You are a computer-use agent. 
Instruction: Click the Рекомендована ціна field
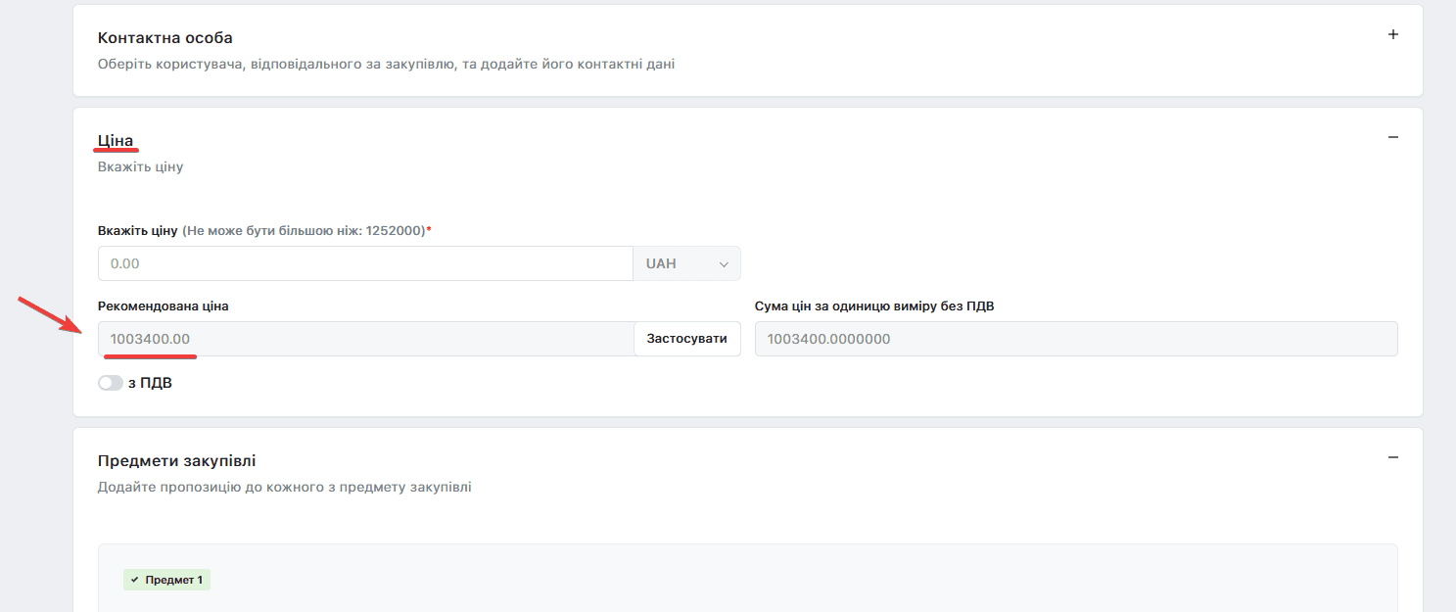[366, 339]
